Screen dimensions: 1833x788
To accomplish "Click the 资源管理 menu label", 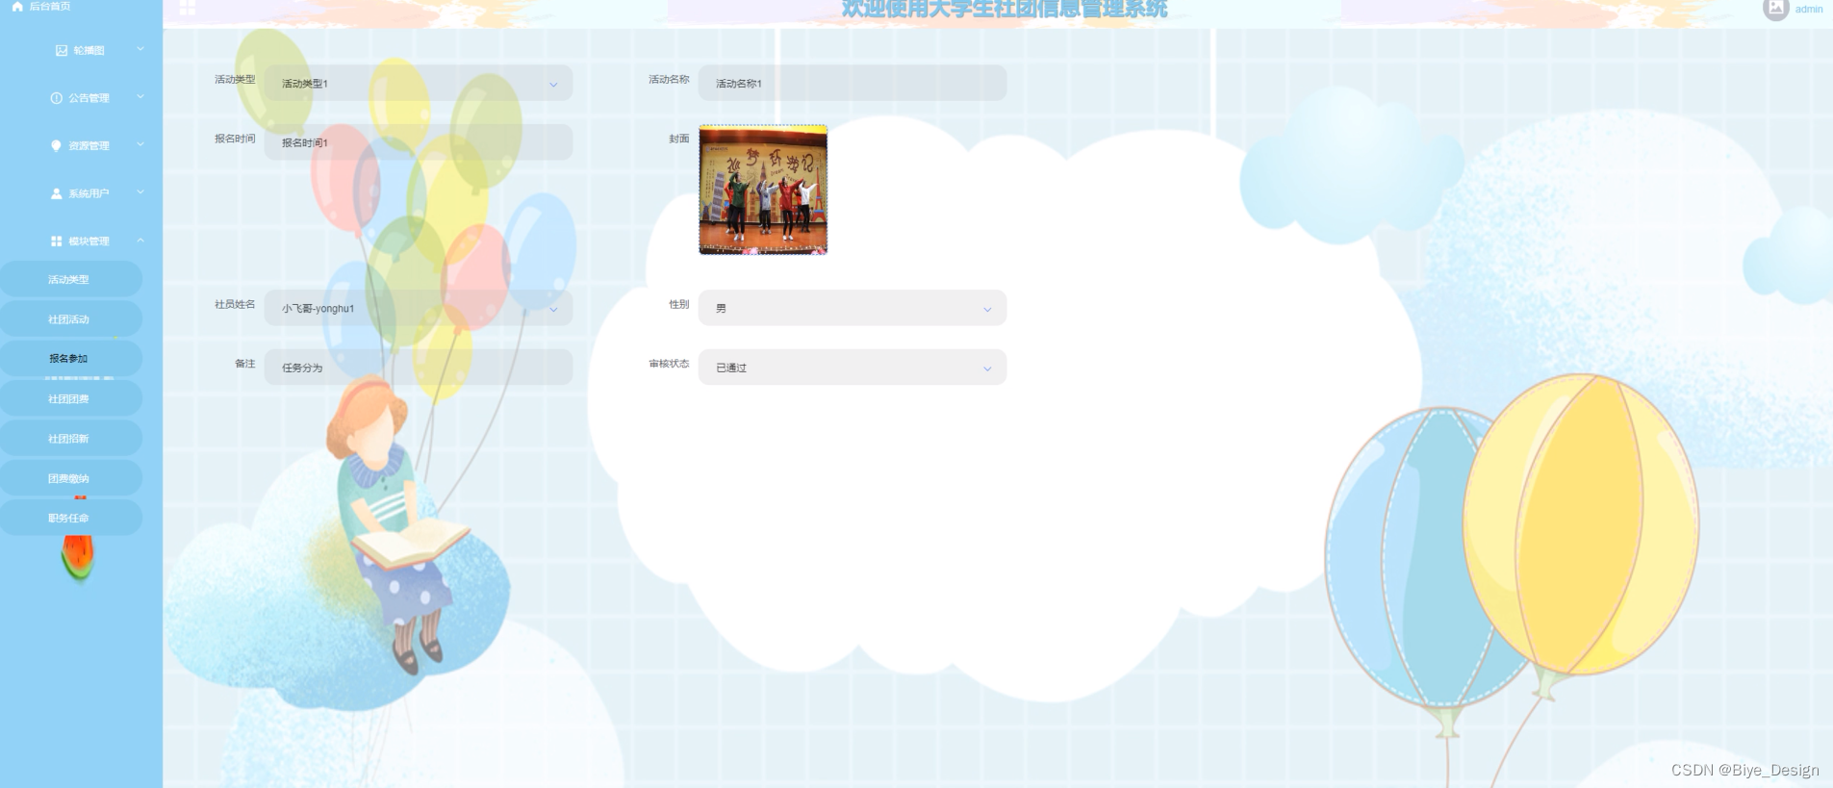I will tap(89, 146).
